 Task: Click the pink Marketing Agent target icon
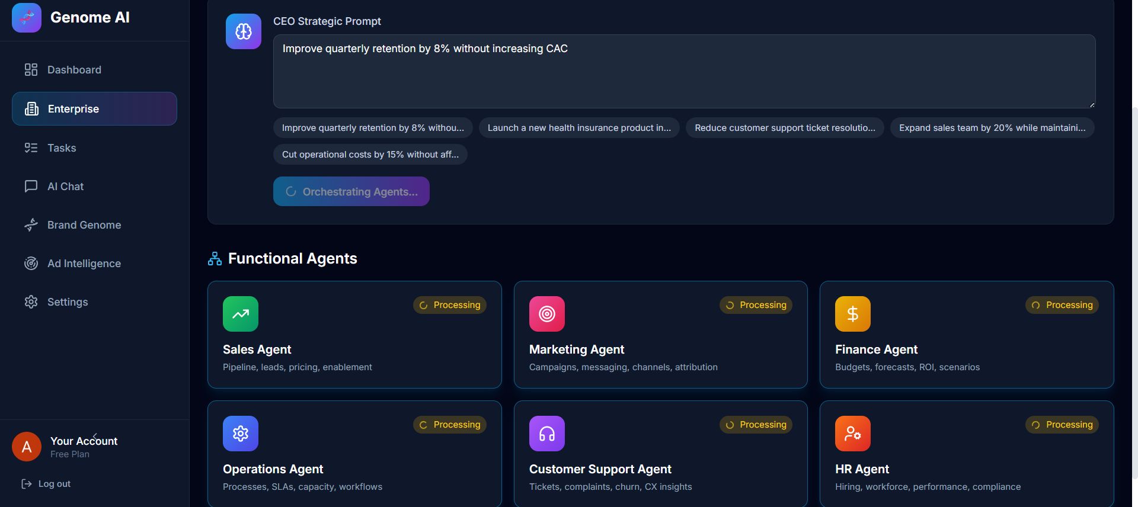(x=547, y=314)
